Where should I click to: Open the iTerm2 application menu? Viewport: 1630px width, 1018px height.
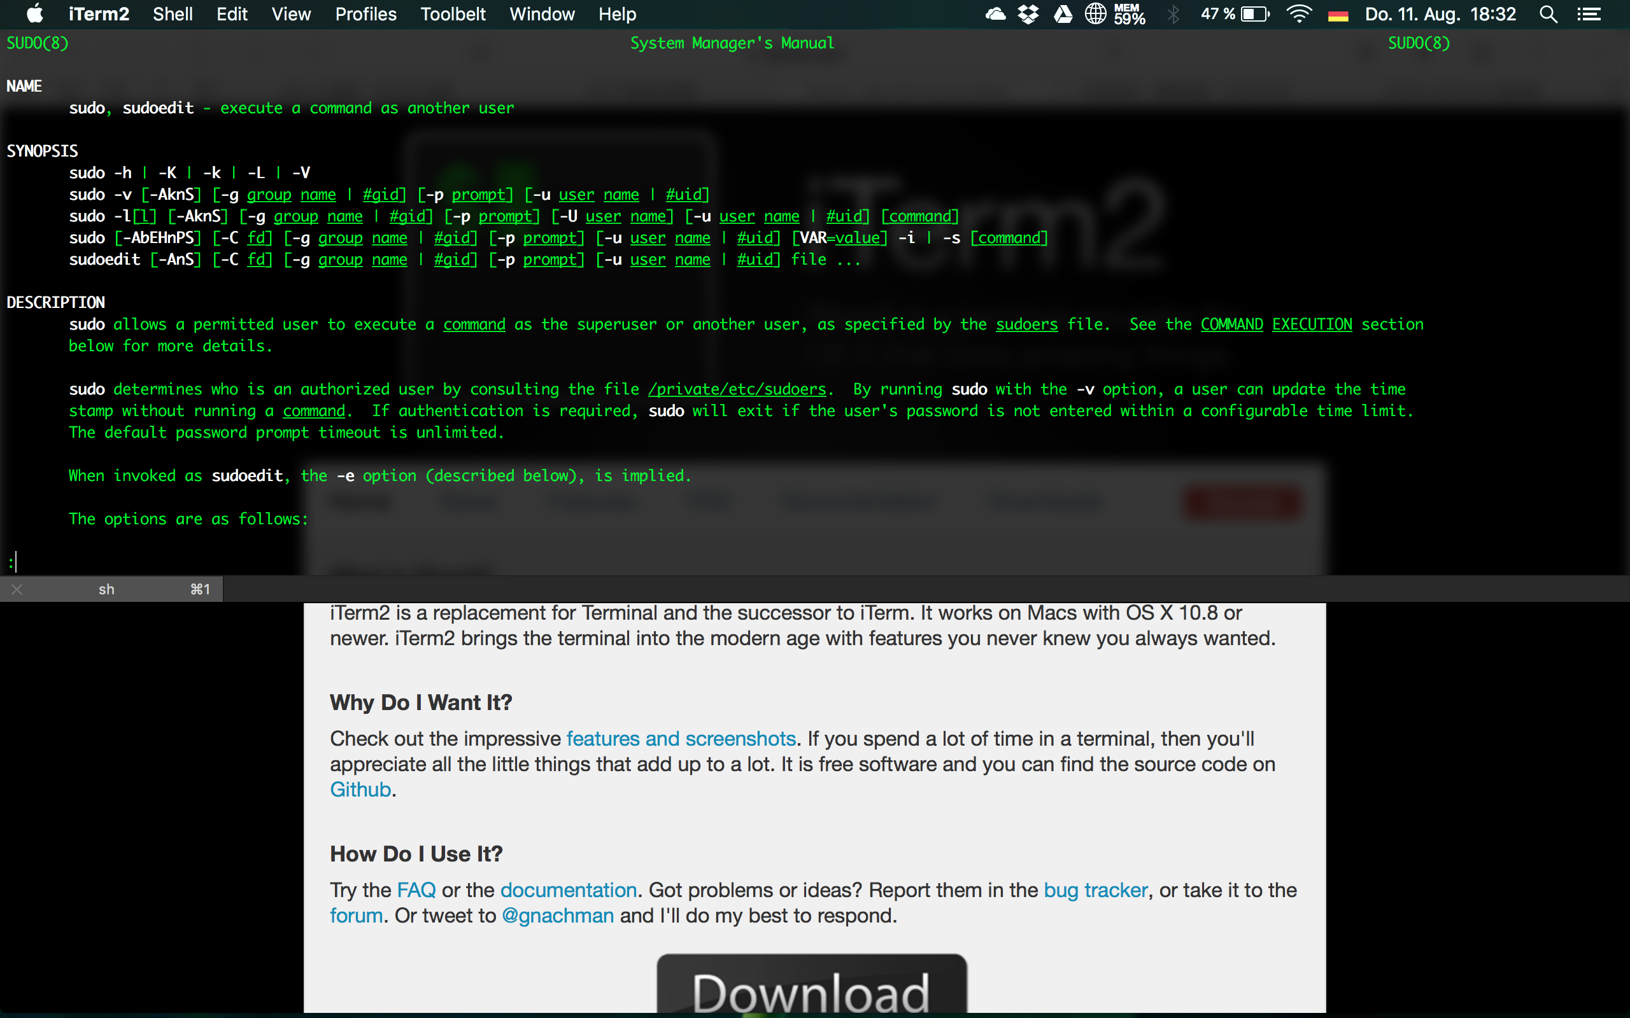tap(98, 14)
